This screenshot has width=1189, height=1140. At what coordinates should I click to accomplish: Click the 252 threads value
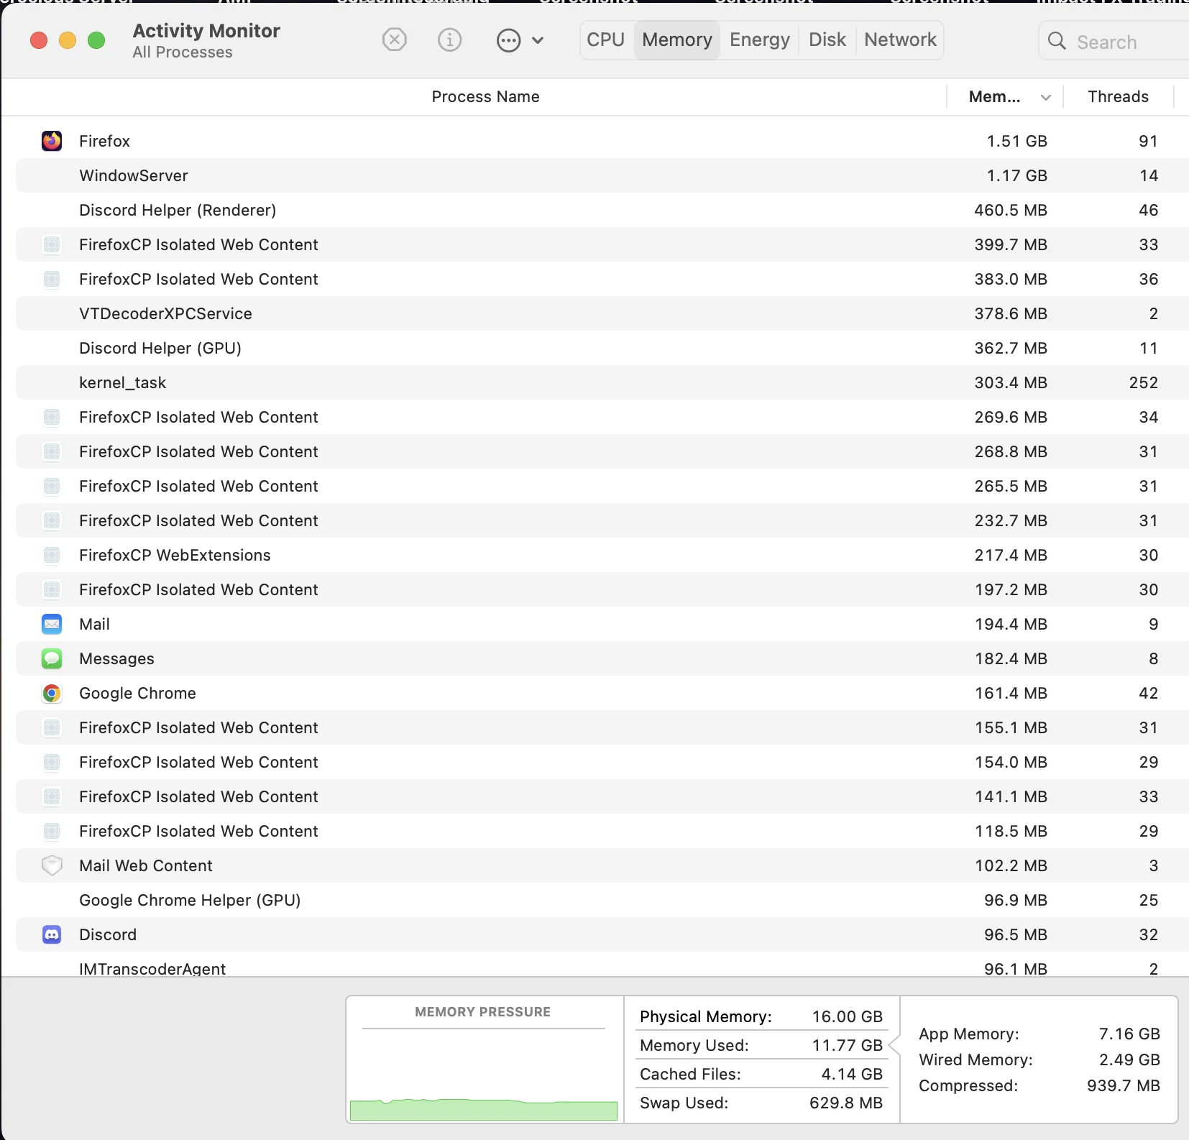[1144, 382]
